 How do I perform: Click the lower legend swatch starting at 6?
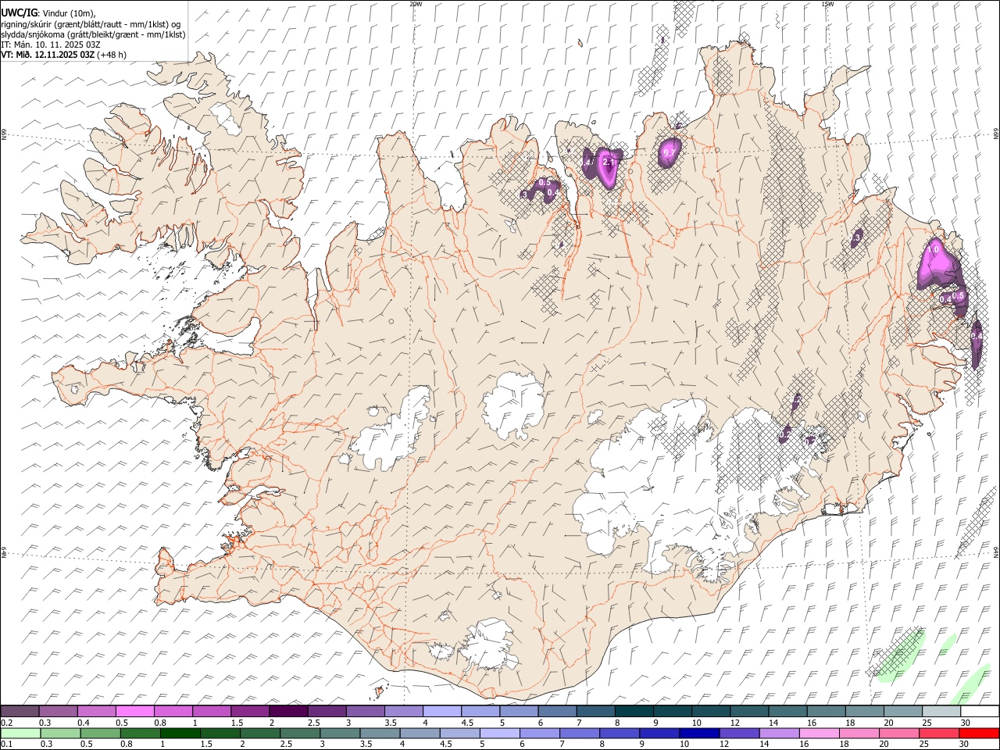point(540,733)
